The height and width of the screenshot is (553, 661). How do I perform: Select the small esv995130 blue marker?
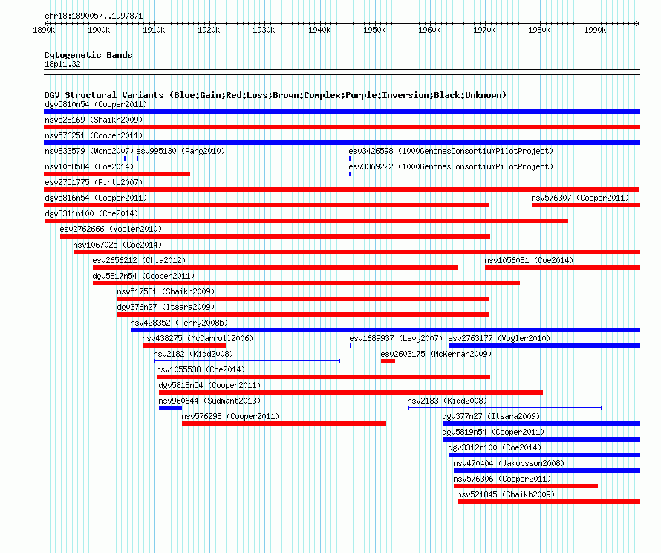137,158
